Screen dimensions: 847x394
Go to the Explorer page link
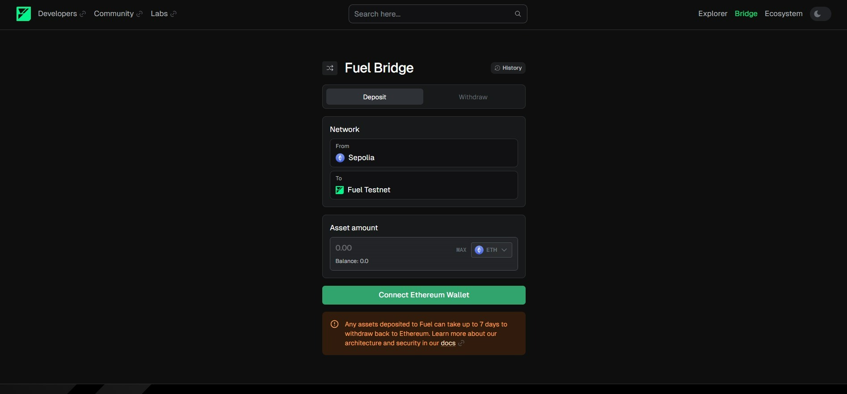(x=712, y=14)
